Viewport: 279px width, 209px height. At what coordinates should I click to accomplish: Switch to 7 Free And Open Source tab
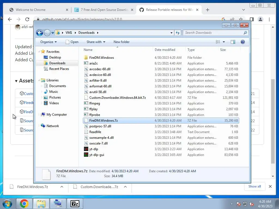[104, 10]
